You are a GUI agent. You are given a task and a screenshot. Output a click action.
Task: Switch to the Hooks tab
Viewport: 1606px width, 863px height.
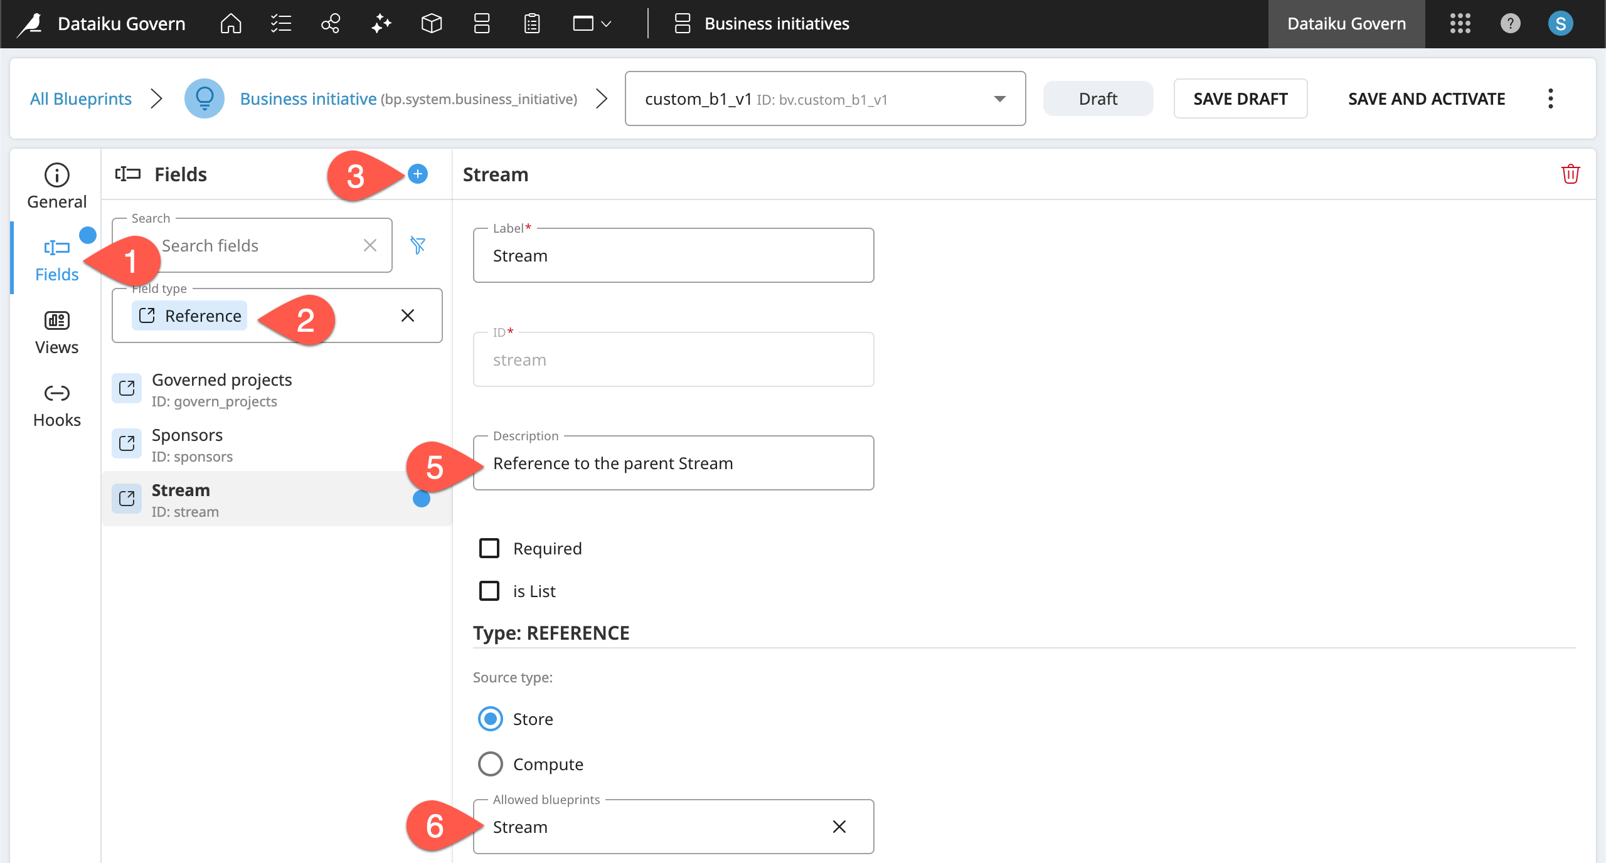click(56, 405)
